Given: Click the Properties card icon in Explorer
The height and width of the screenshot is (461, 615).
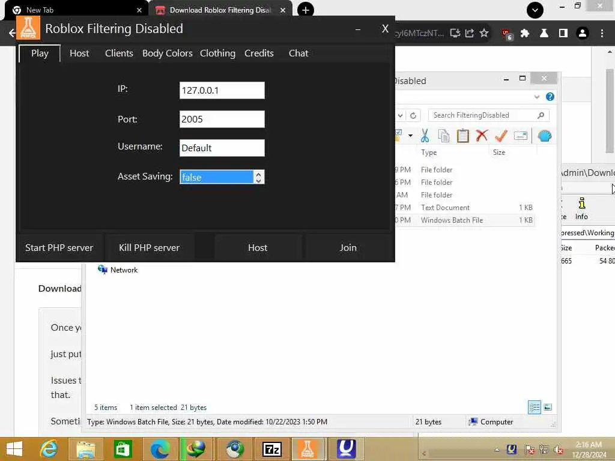Looking at the screenshot, I should pyautogui.click(x=521, y=136).
